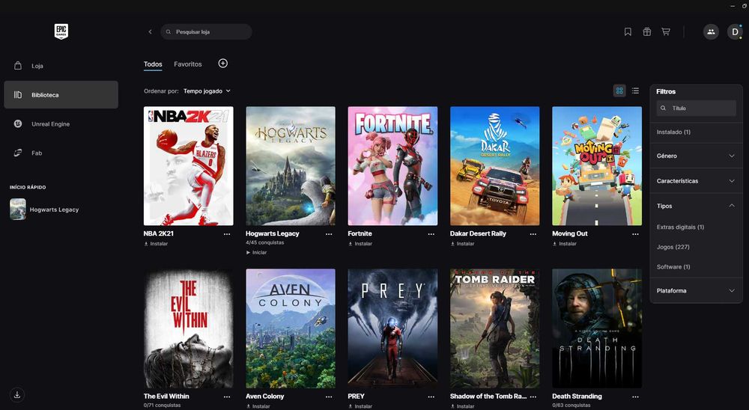Click the Título filter search field

click(696, 108)
